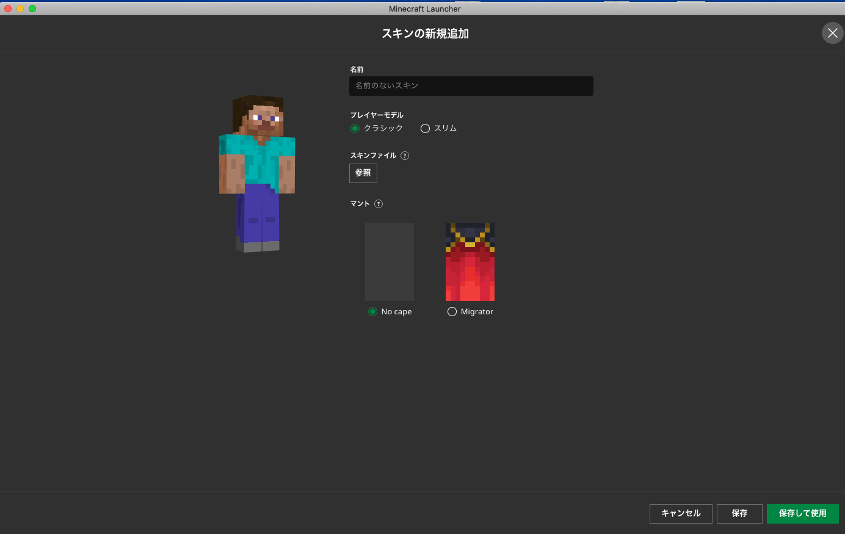The image size is (845, 534).
Task: Click the マント section label
Action: (360, 204)
